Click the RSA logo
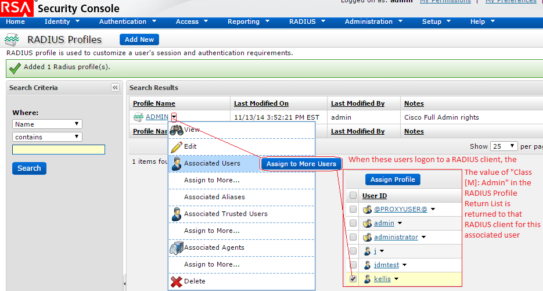 17,8
